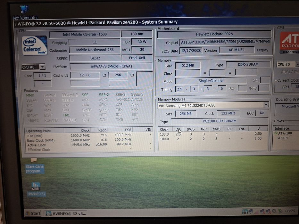Click the green ATA-100 drive status icon

[276, 133]
